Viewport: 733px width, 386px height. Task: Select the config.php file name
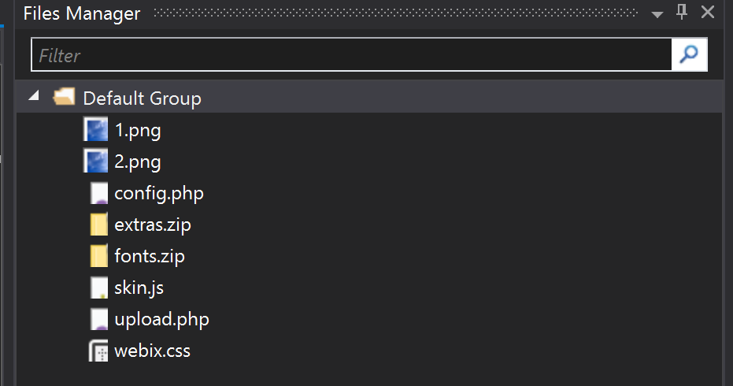click(x=159, y=194)
